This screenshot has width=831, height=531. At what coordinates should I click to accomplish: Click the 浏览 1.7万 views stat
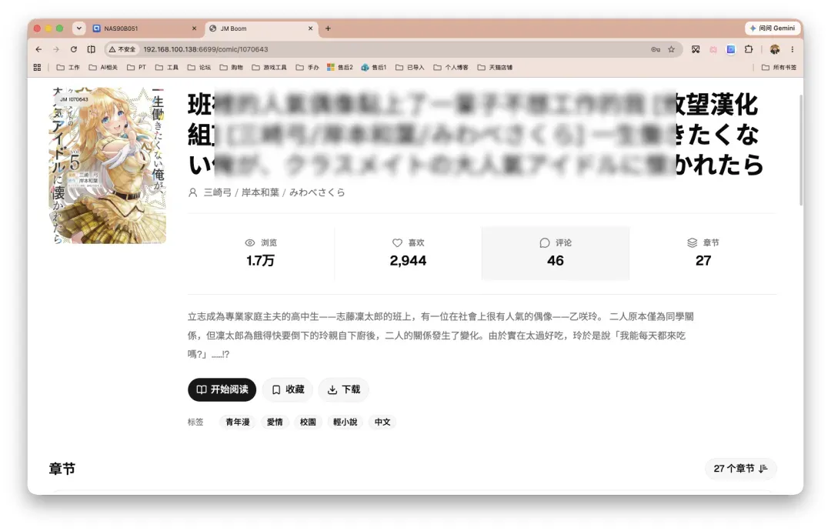(x=261, y=252)
